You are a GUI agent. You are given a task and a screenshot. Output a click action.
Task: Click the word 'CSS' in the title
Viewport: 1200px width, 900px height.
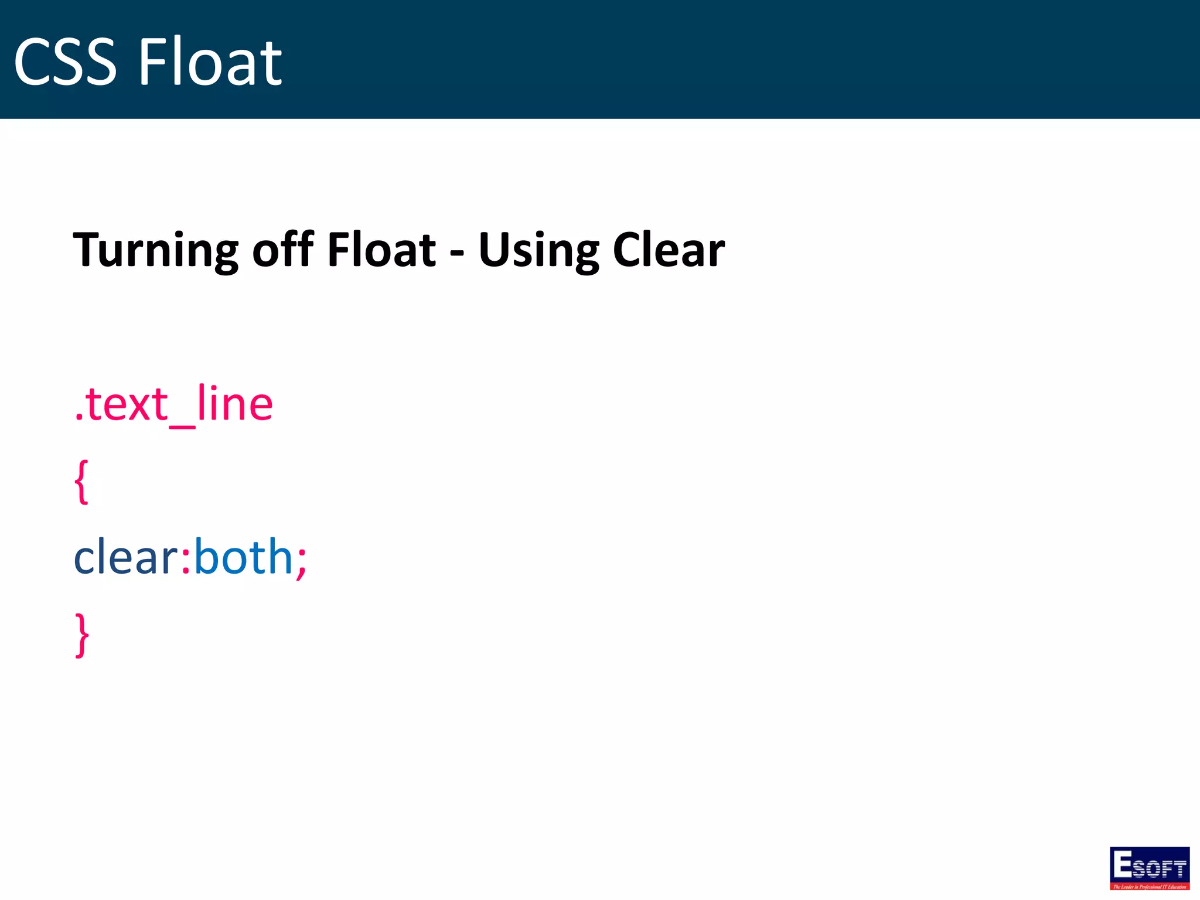tap(66, 62)
